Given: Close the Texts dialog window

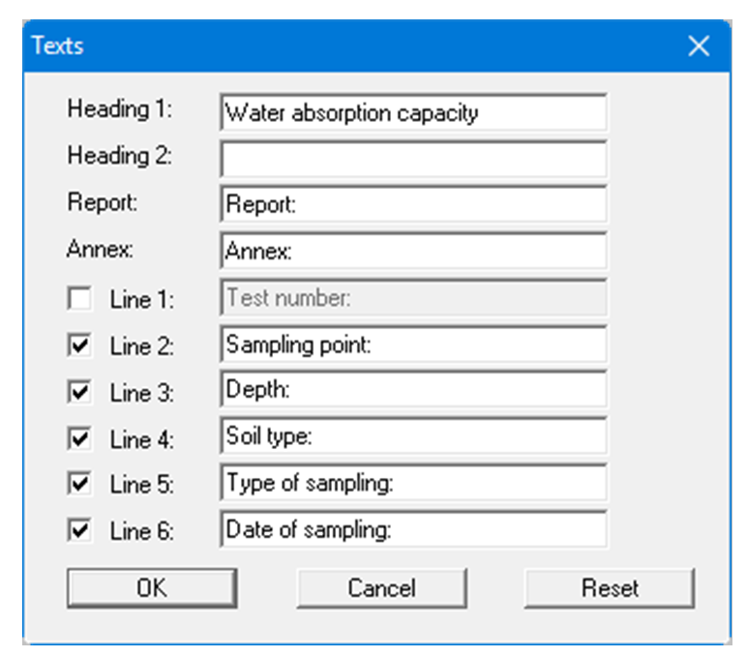Looking at the screenshot, I should pyautogui.click(x=699, y=45).
